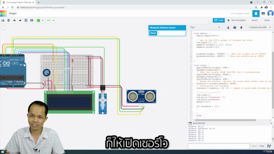This screenshot has height=154, width=274.
Task: Select the potentiometer knob on breadboard
Action: pyautogui.click(x=47, y=73)
